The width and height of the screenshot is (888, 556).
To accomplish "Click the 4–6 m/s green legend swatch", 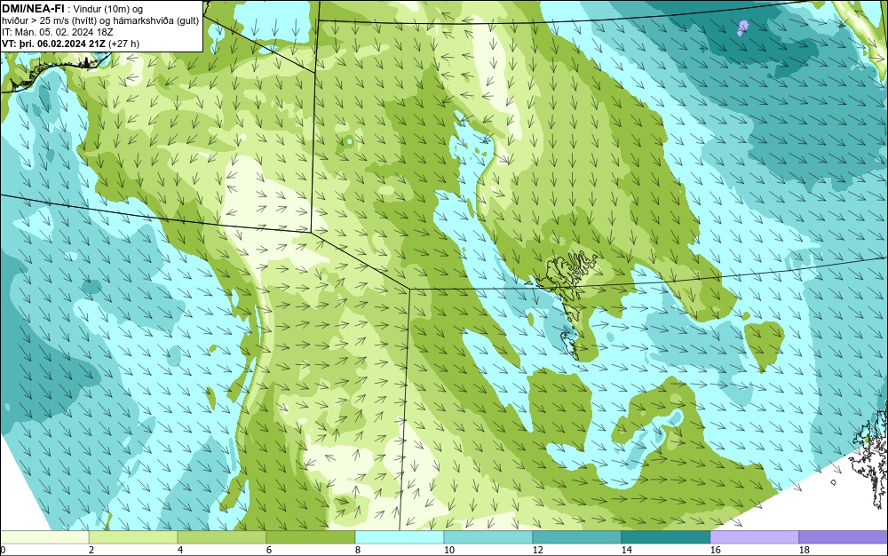I will tap(222, 537).
